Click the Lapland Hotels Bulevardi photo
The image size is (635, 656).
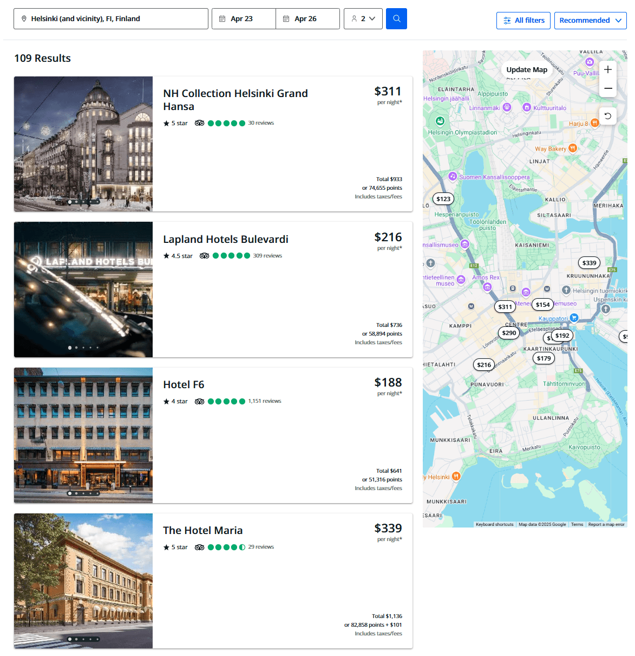(83, 290)
